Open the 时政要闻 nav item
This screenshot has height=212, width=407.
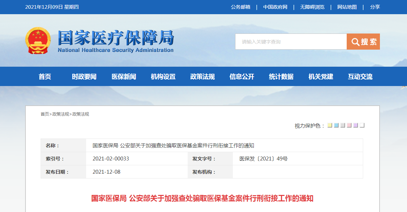(84, 76)
